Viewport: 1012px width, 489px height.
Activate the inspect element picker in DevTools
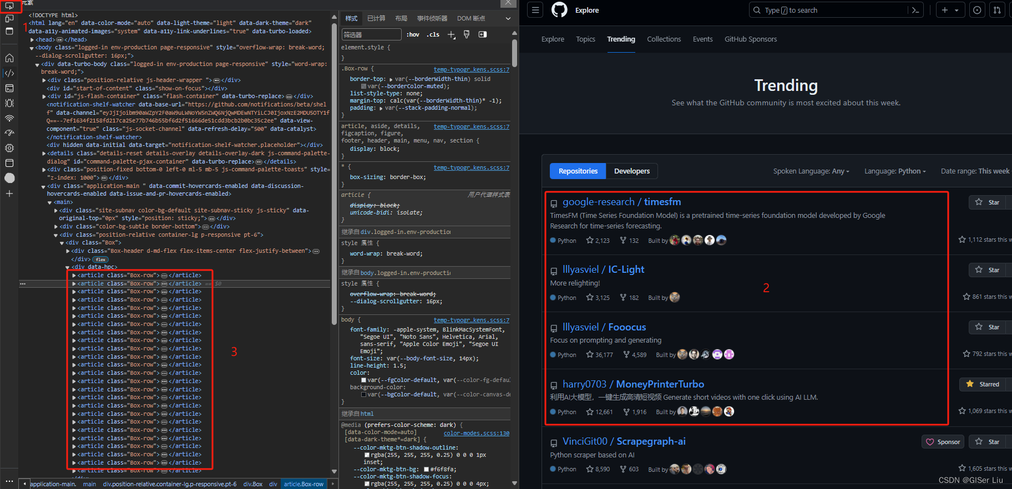click(9, 6)
